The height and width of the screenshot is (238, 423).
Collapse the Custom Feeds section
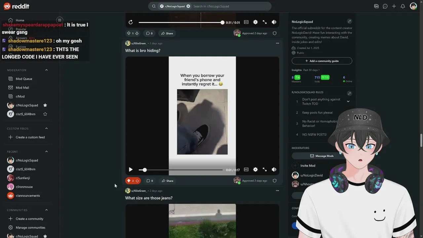click(x=46, y=128)
